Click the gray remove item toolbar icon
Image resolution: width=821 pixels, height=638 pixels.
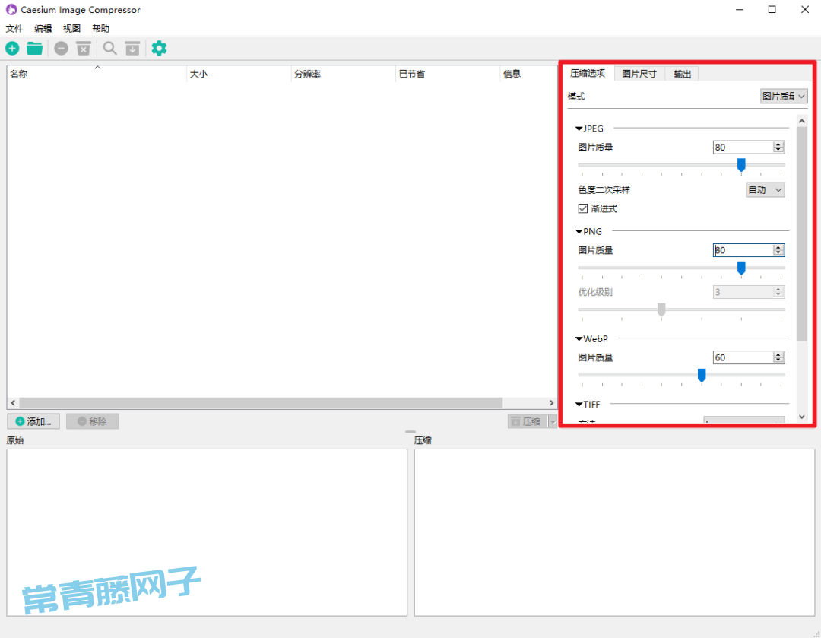[x=61, y=49]
